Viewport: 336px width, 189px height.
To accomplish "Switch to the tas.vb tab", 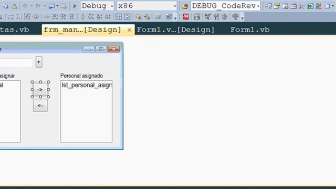I will 15,29.
